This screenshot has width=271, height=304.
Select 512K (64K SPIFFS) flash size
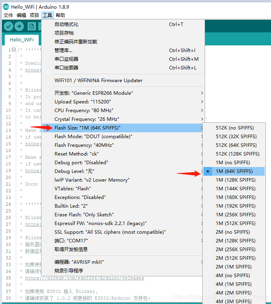234,145
